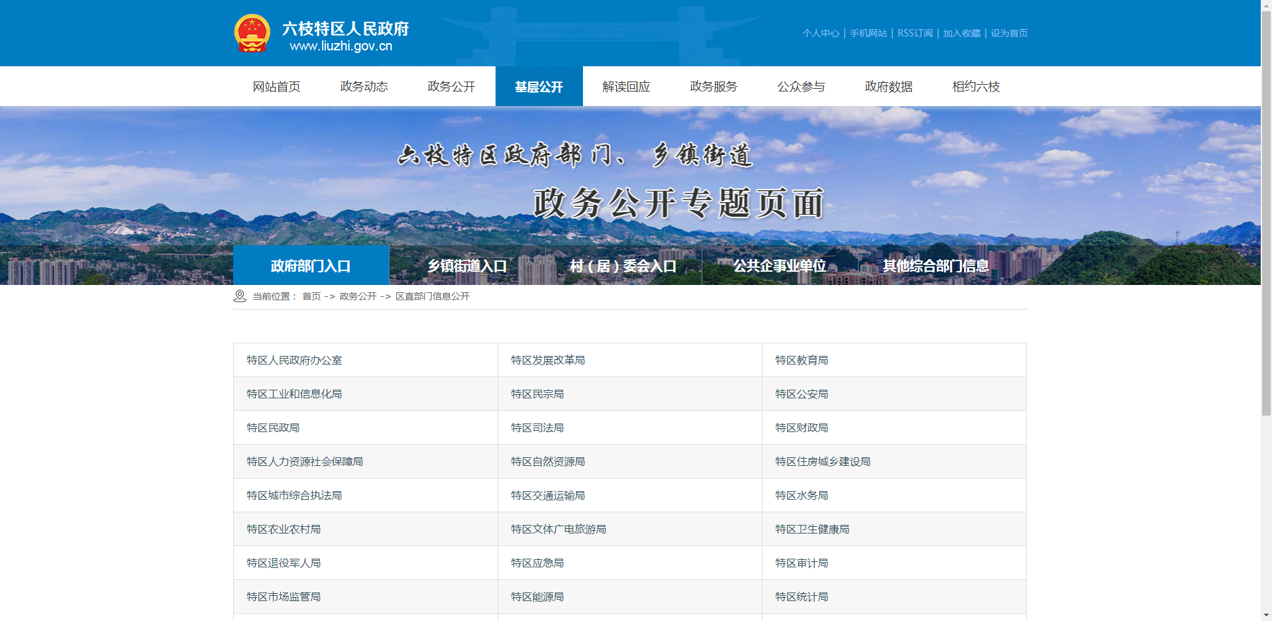This screenshot has width=1272, height=621.
Task: Click the 手机网站 link in header
Action: click(868, 33)
